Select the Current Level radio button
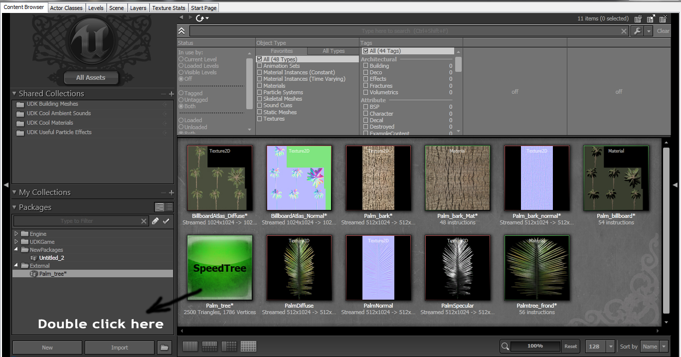This screenshot has height=357, width=681. pyautogui.click(x=181, y=59)
